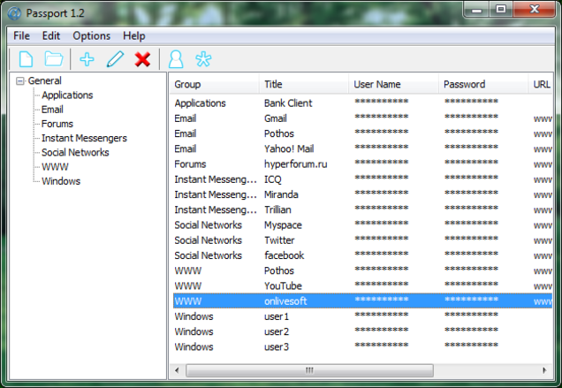
Task: Close the Passport 1.2 window
Action: pyautogui.click(x=534, y=10)
